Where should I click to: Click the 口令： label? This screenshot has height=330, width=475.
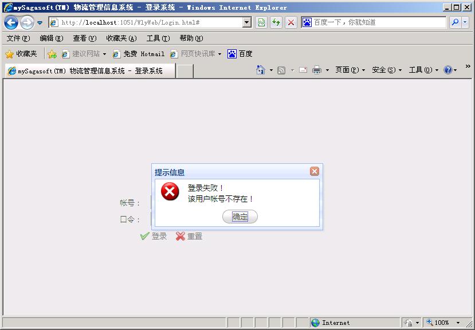click(x=130, y=219)
